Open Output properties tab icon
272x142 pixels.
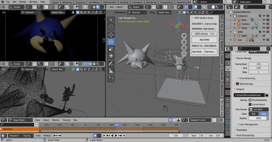pos(228,69)
